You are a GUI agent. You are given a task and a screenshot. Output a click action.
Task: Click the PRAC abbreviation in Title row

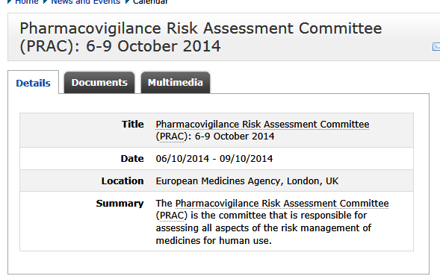pyautogui.click(x=172, y=137)
